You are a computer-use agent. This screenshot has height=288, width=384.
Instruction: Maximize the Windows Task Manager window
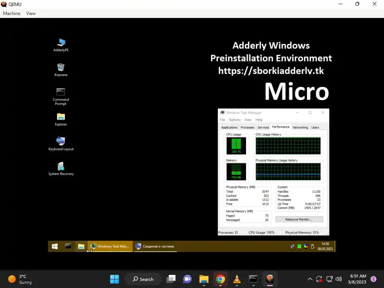tap(310, 112)
